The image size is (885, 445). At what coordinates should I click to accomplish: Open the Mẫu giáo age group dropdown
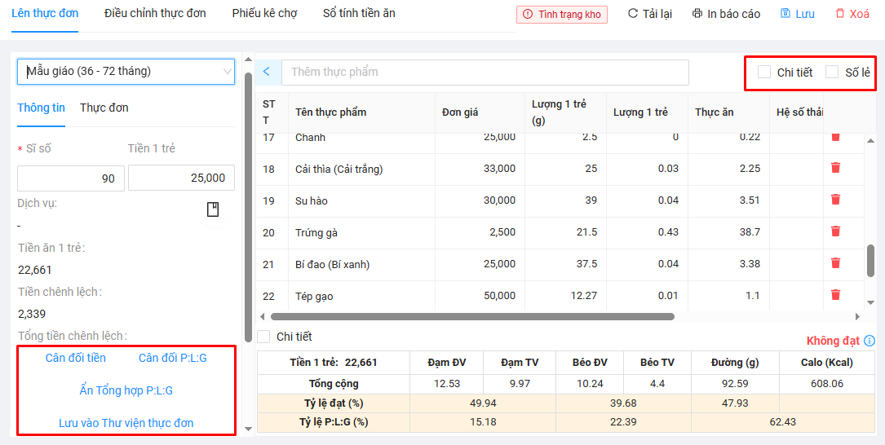[x=126, y=72]
